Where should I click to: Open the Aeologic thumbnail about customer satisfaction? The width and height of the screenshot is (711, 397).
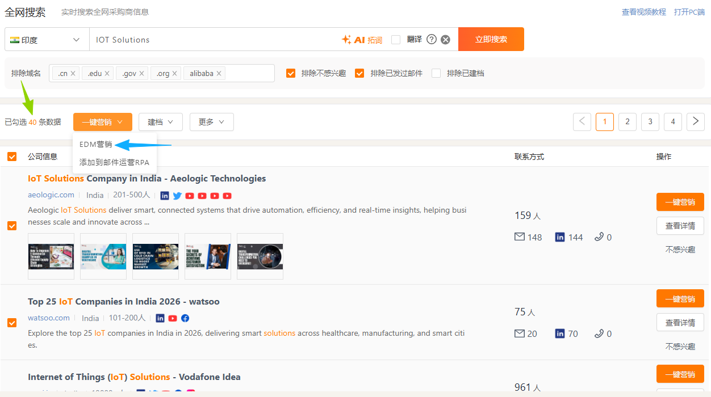point(208,256)
